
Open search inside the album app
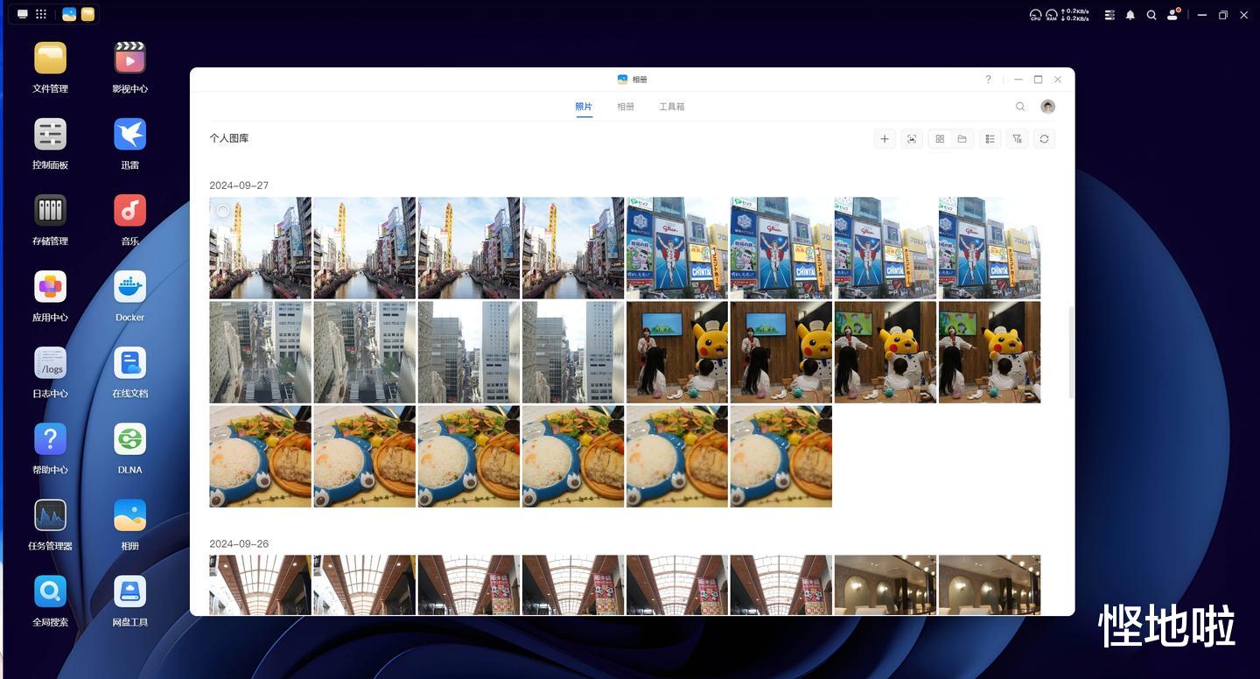coord(1020,107)
